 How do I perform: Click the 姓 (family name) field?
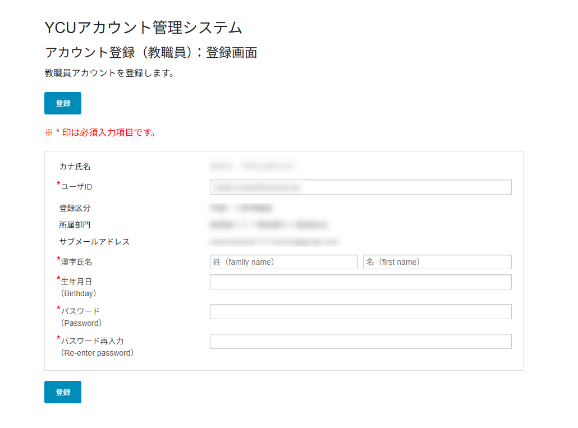(284, 262)
